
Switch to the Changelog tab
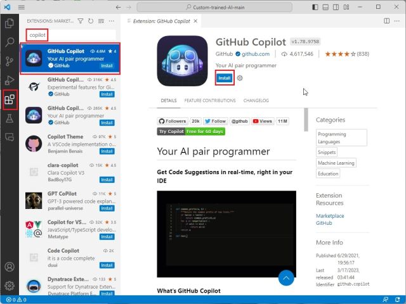tap(256, 100)
